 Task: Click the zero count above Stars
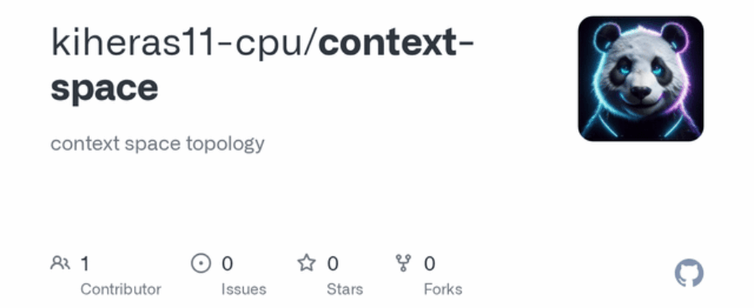[333, 264]
